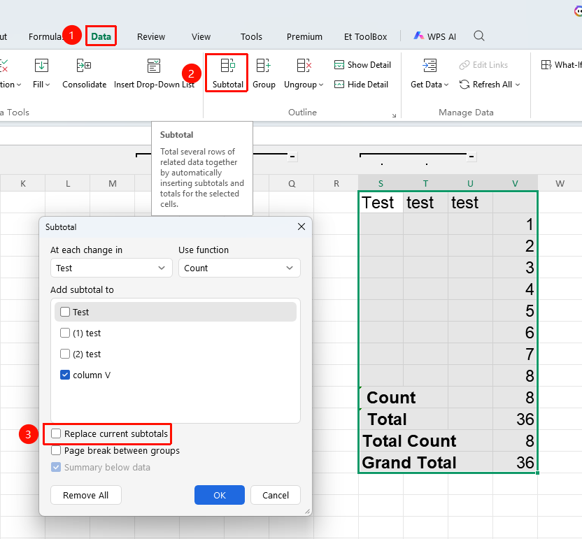The image size is (582, 539).
Task: Expand the Refresh All dropdown arrow
Action: (x=518, y=85)
